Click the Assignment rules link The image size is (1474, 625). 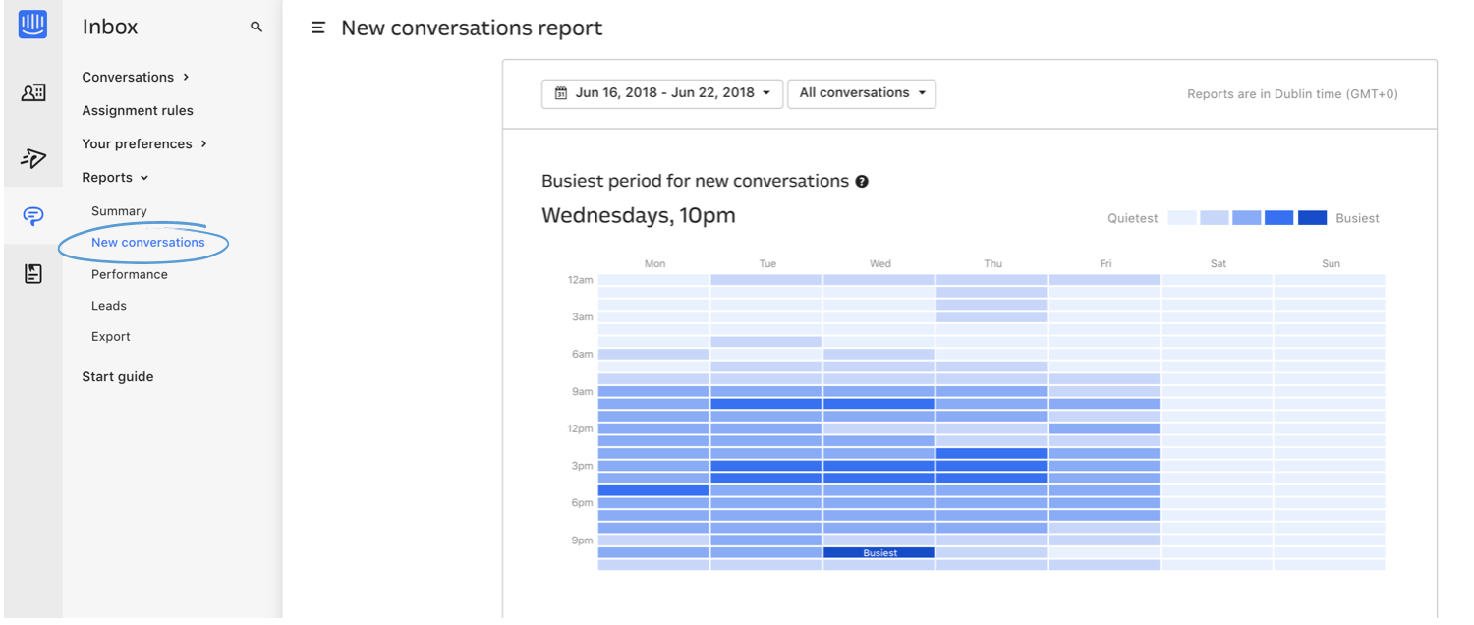pos(138,110)
